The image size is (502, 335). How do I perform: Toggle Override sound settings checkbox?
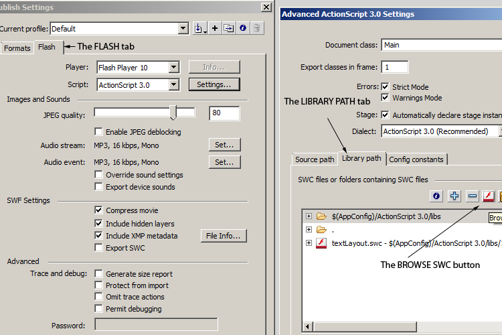click(98, 175)
